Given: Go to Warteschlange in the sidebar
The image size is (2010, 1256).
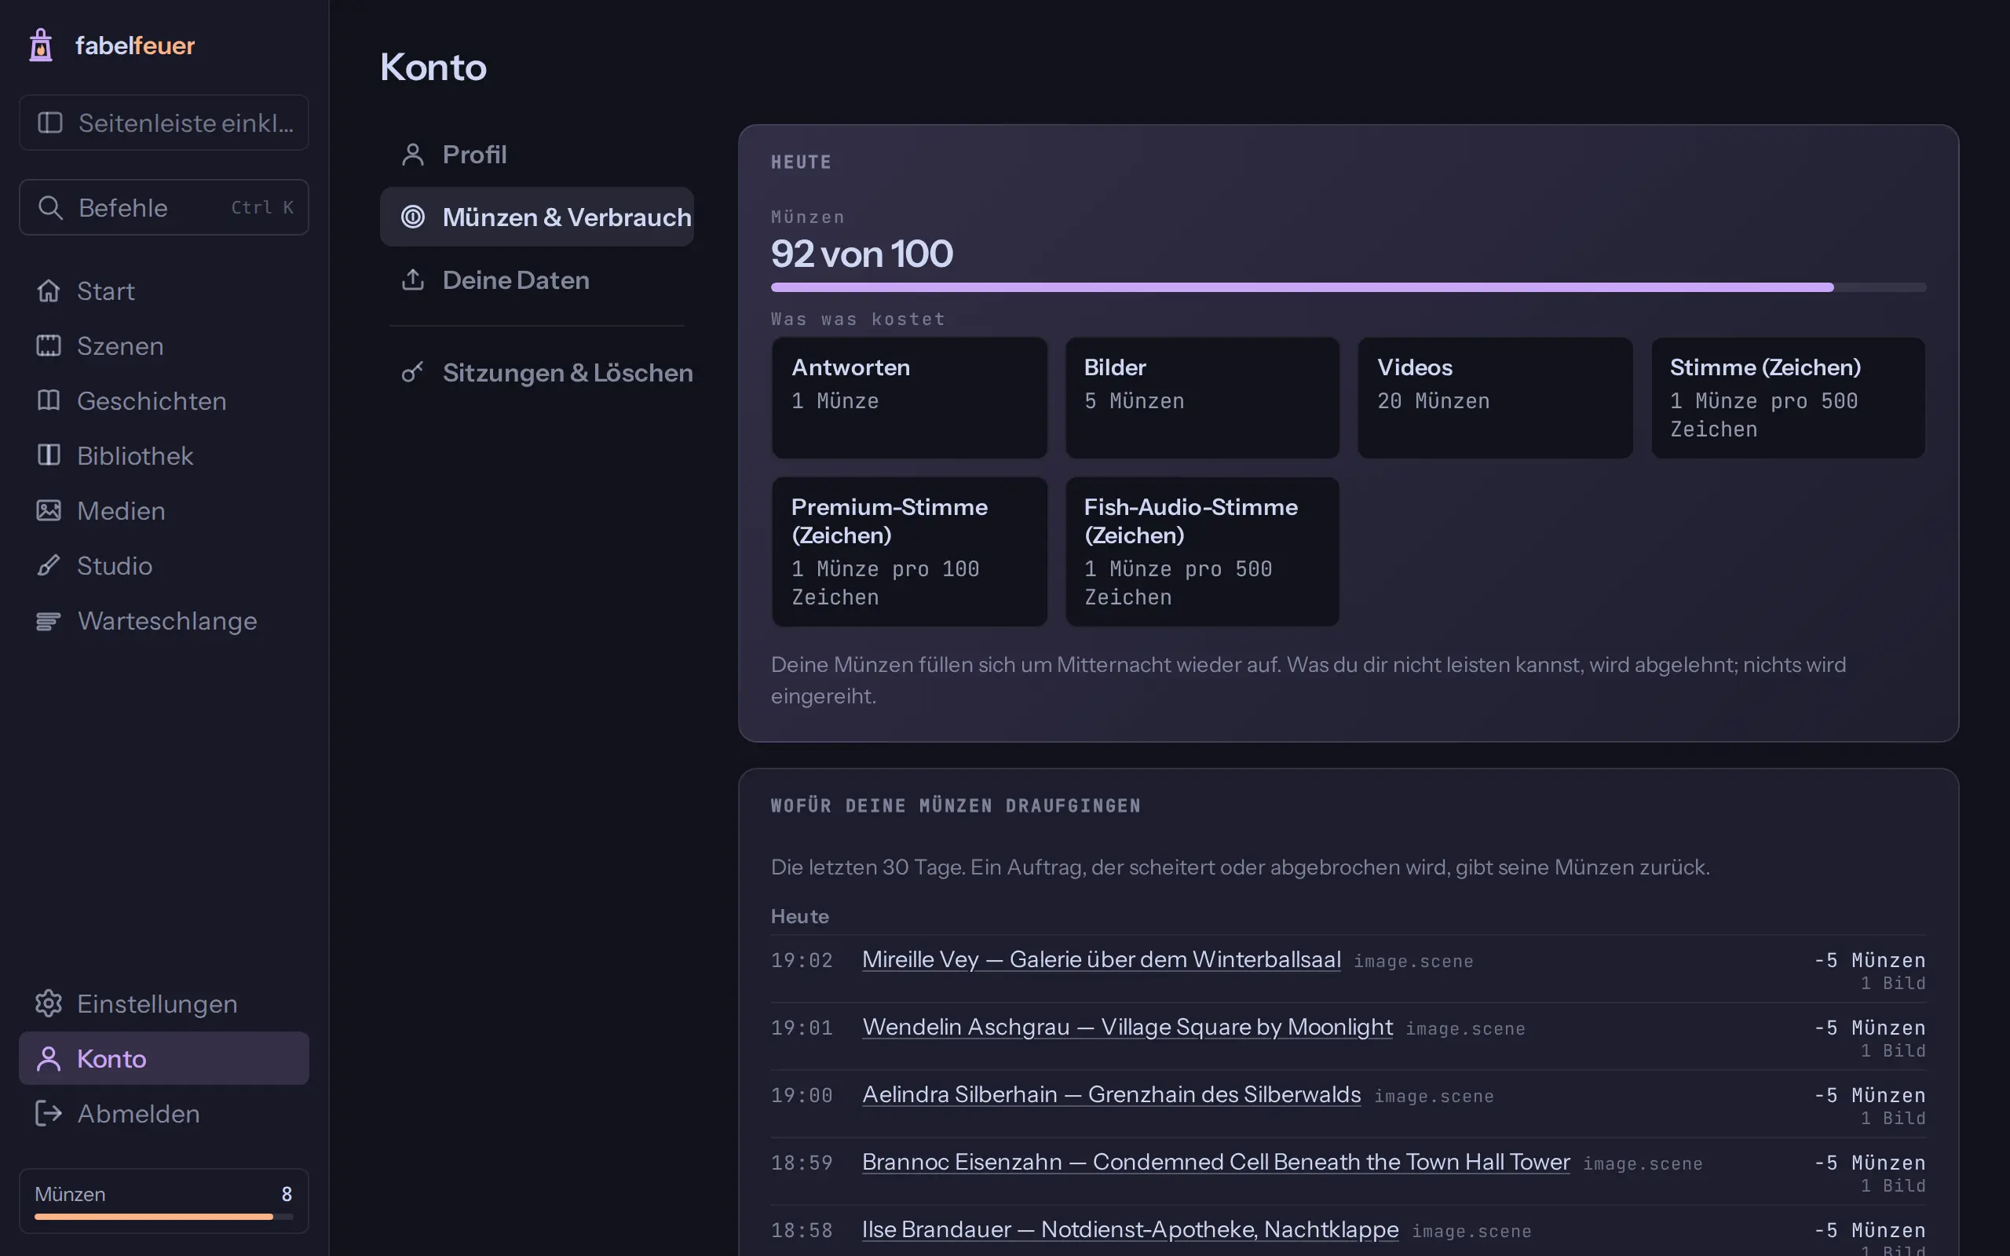Looking at the screenshot, I should pyautogui.click(x=163, y=620).
